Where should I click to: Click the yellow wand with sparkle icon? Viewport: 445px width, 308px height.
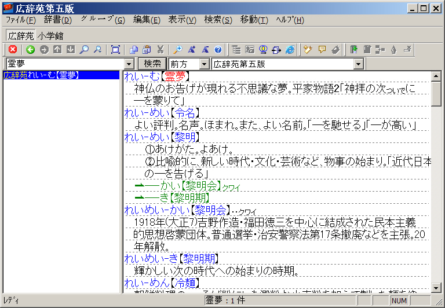click(x=308, y=50)
